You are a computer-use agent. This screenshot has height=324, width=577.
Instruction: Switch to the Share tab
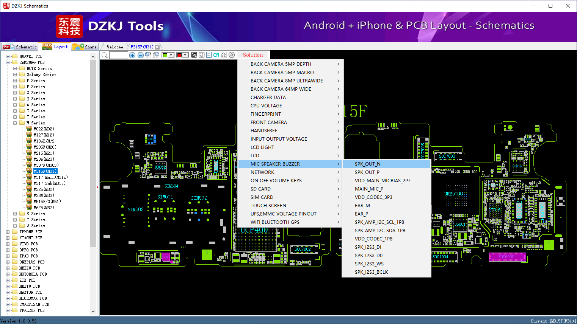[x=85, y=47]
